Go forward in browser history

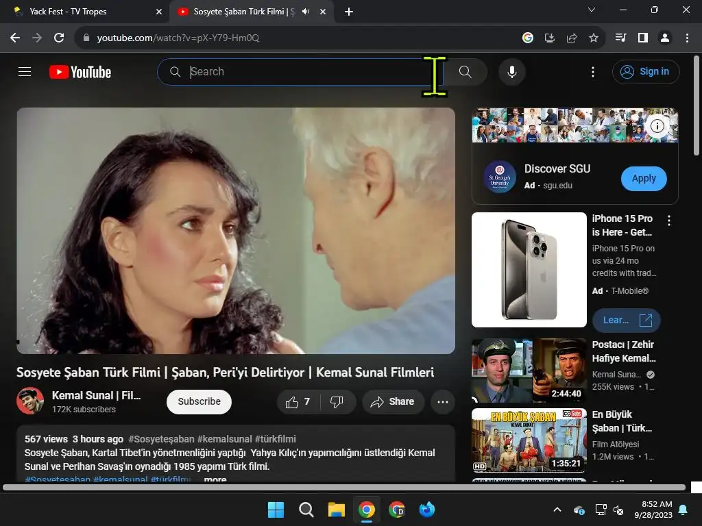pos(37,38)
